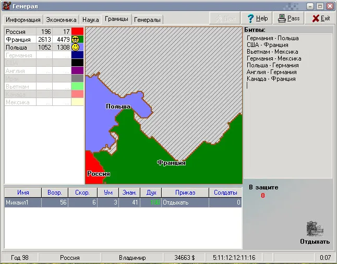Click the Солдаты column header
Screen dimensions: 337x264
[x=226, y=193]
